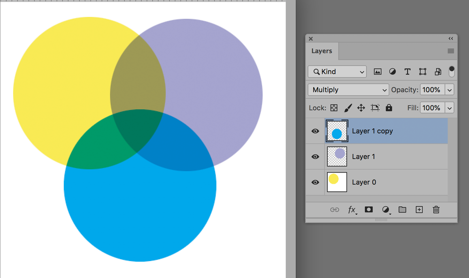Open the Opacity dropdown arrow
The width and height of the screenshot is (469, 278).
(448, 89)
